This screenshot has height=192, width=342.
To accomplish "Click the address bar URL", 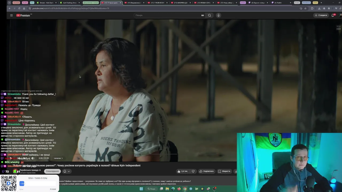I will (x=71, y=8).
